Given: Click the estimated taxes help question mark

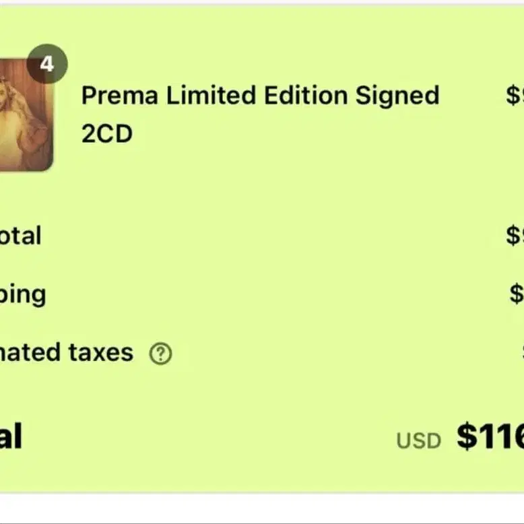Looking at the screenshot, I should pos(160,354).
